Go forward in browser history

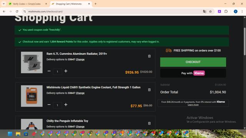coord(10,11)
